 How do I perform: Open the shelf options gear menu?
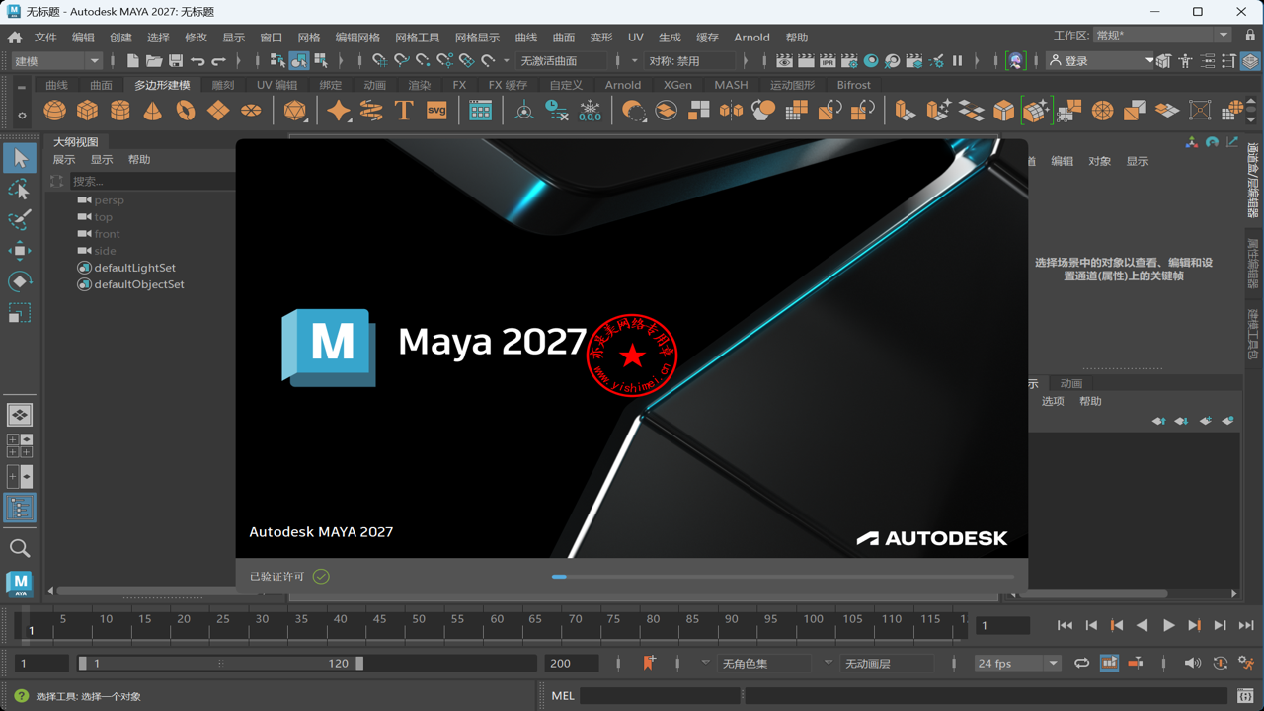click(x=21, y=115)
